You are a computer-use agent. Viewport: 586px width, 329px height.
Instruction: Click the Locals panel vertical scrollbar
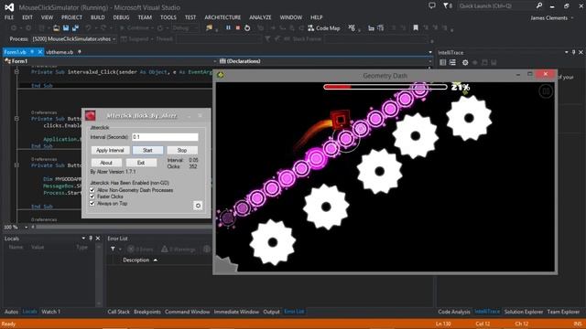(x=99, y=275)
